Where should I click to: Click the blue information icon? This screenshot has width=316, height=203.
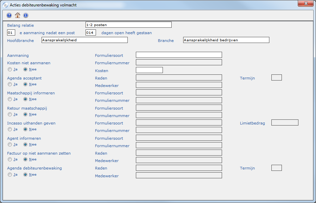[x=26, y=15]
